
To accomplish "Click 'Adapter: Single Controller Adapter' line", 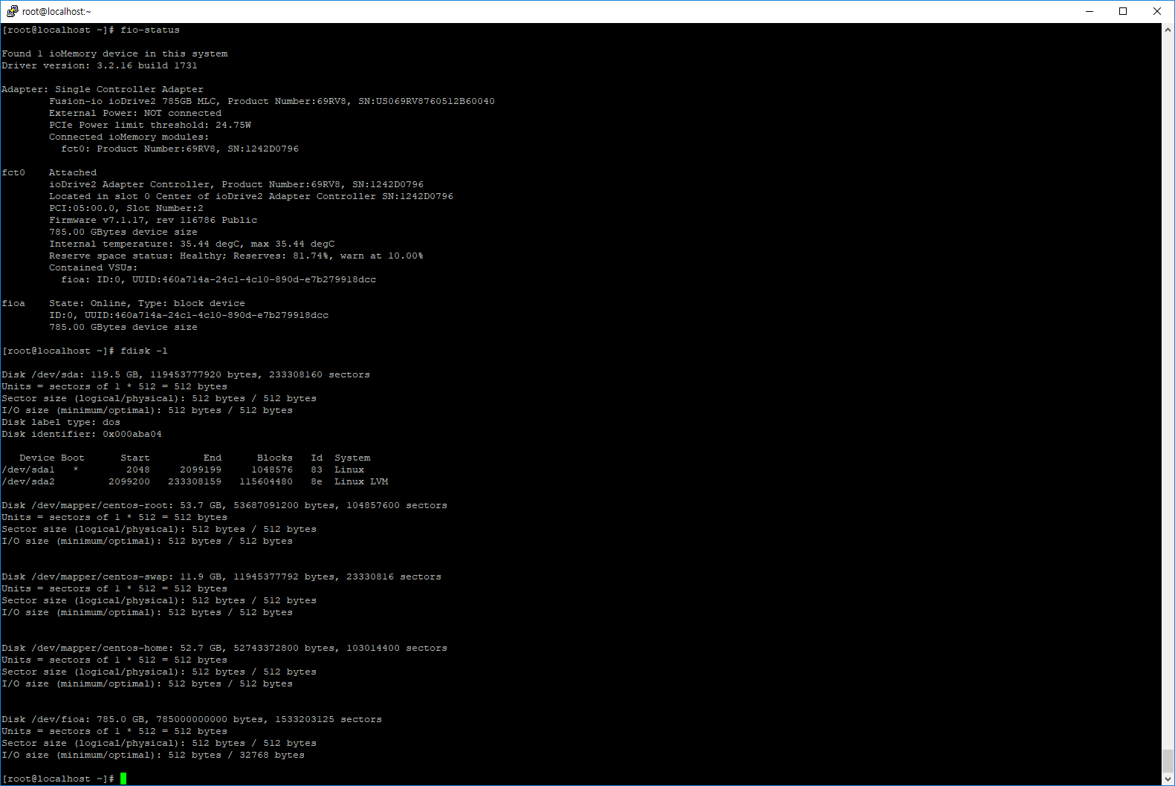I will coord(103,89).
